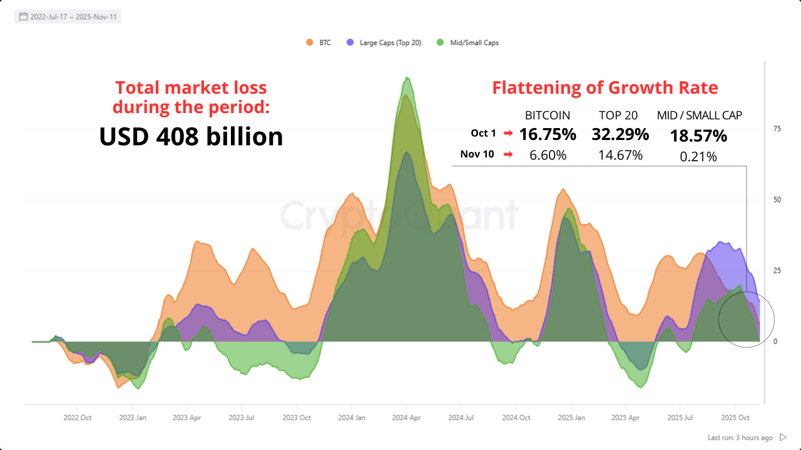The width and height of the screenshot is (801, 450).
Task: Click the Last run: 3 hours ago label
Action: (x=742, y=437)
